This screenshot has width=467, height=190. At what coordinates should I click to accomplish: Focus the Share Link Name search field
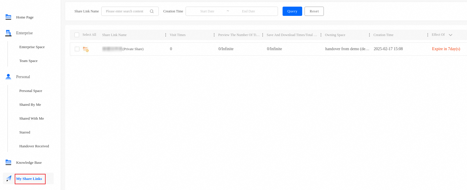pyautogui.click(x=130, y=11)
